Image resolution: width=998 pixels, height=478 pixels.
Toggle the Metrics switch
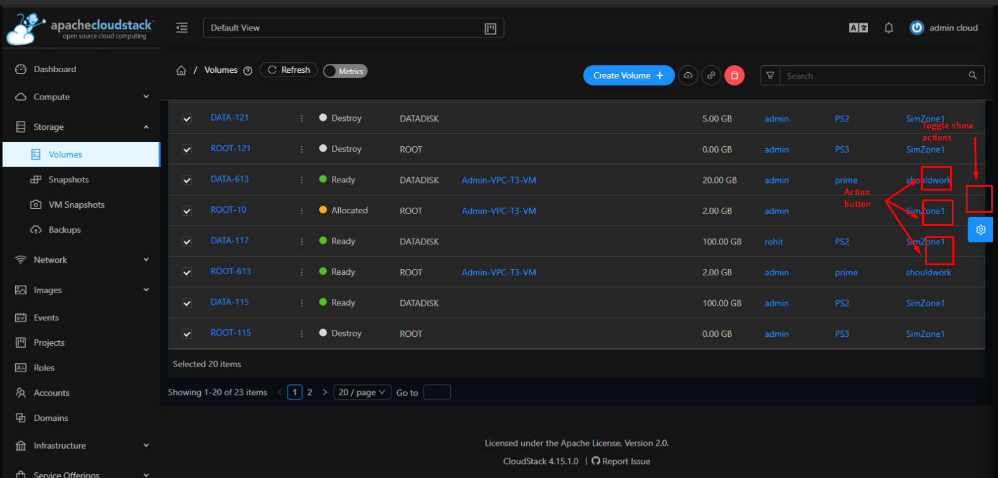pyautogui.click(x=345, y=71)
